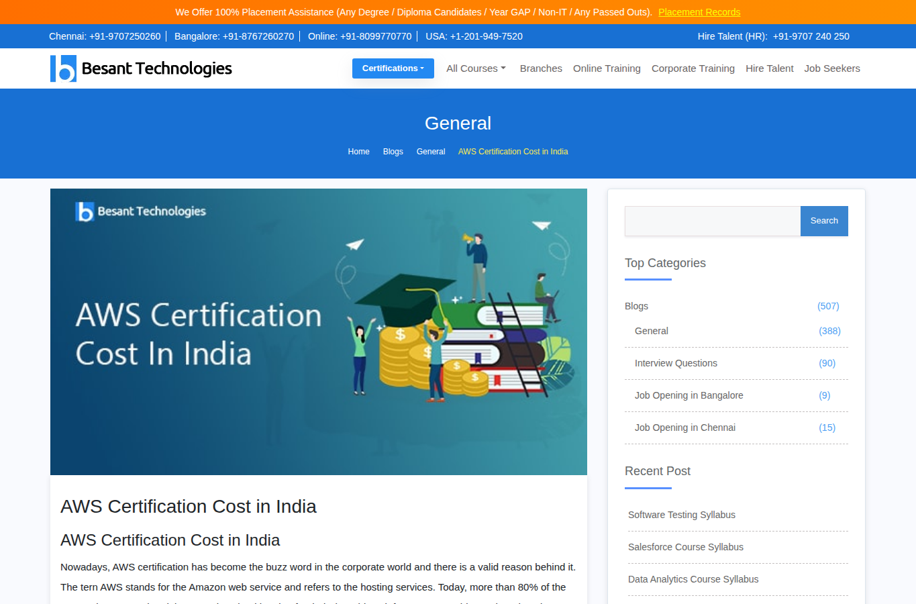The image size is (916, 604).
Task: Open the Certifications dropdown button
Action: (393, 68)
